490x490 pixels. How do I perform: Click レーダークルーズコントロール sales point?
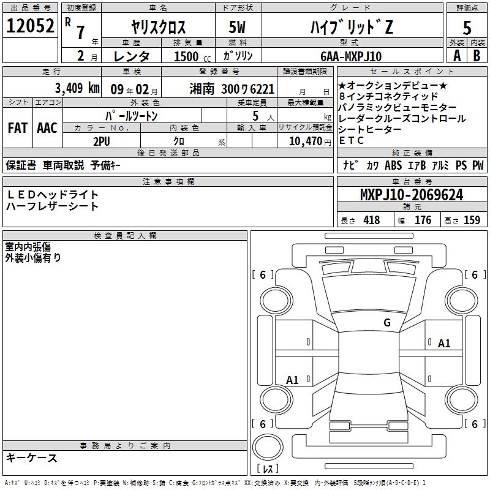[x=402, y=119]
